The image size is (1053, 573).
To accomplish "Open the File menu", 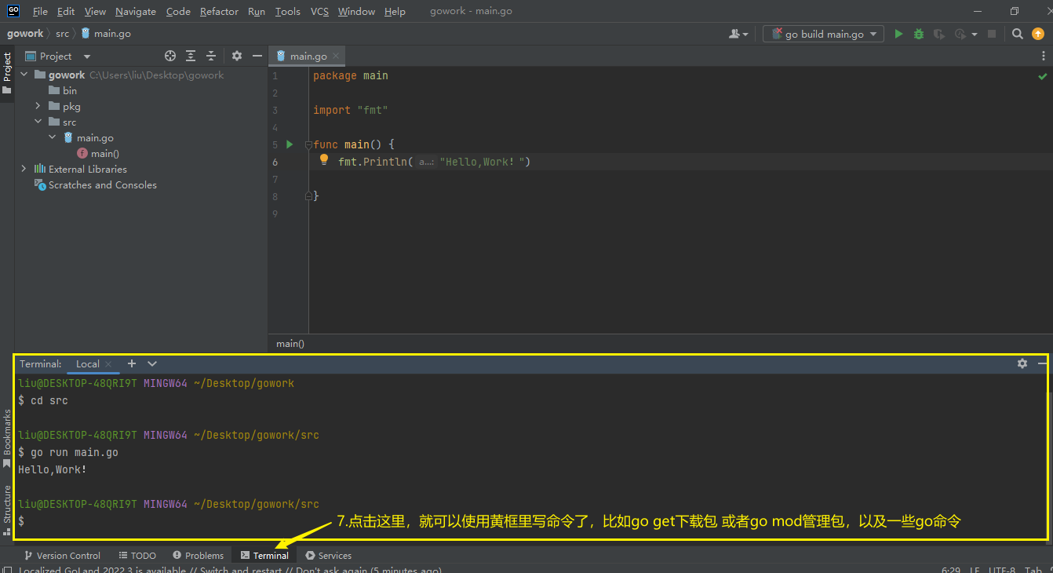I will [x=40, y=11].
